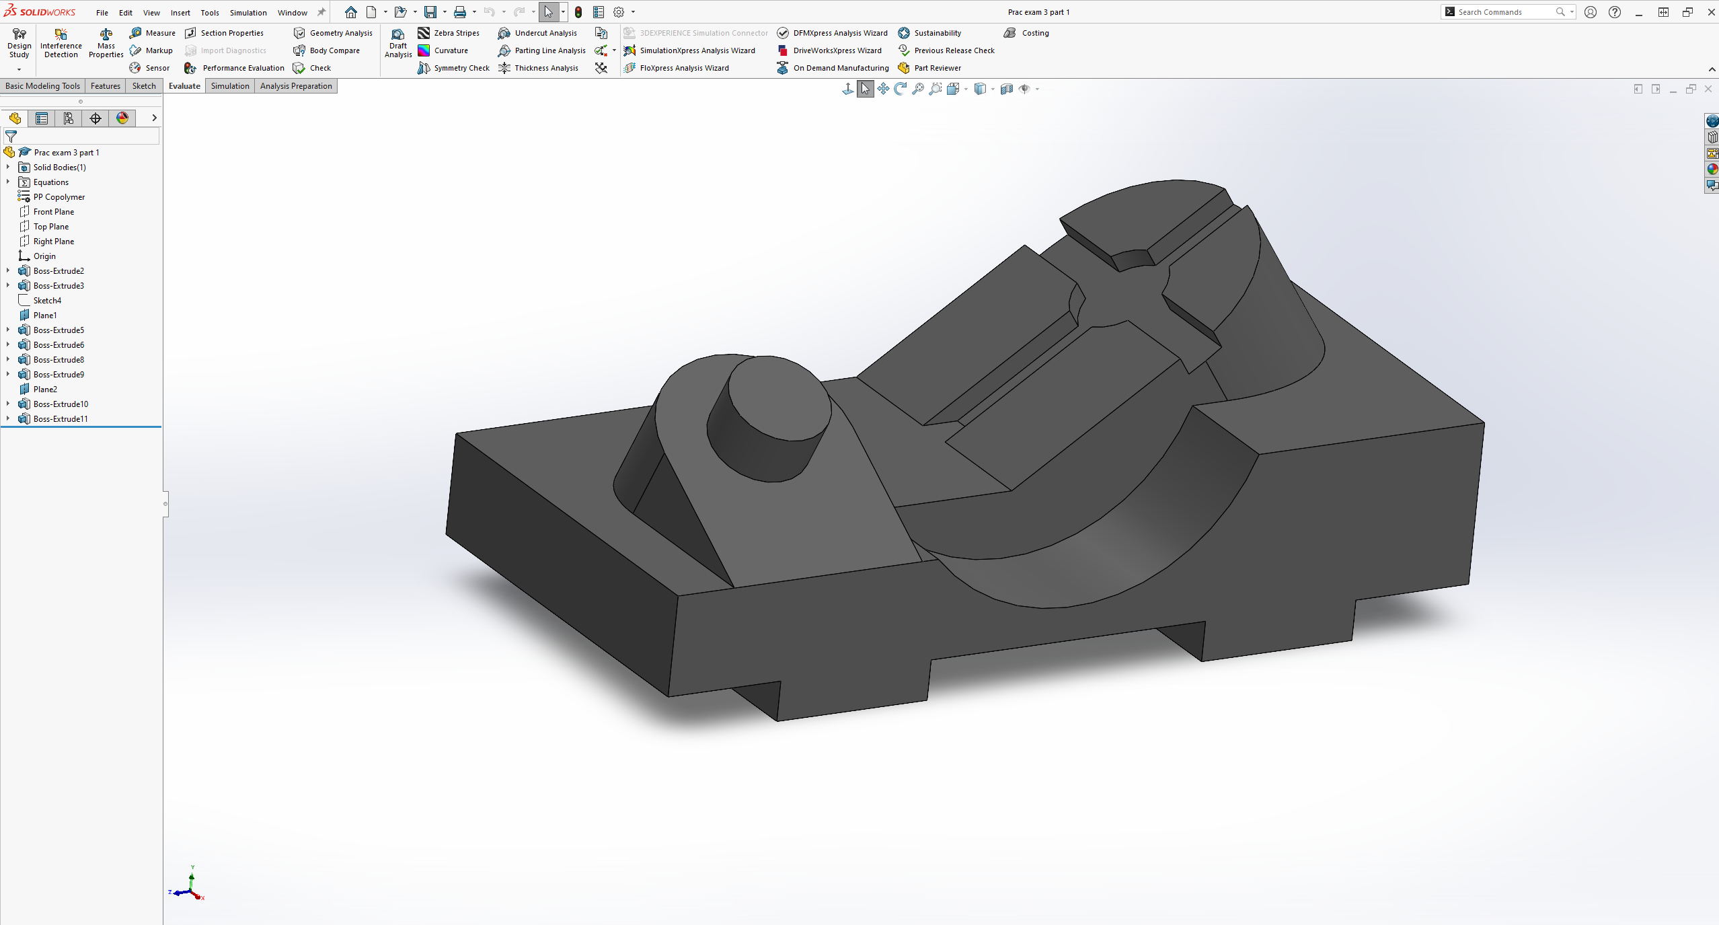
Task: Open DriveWorksXpress Wizard
Action: point(829,50)
